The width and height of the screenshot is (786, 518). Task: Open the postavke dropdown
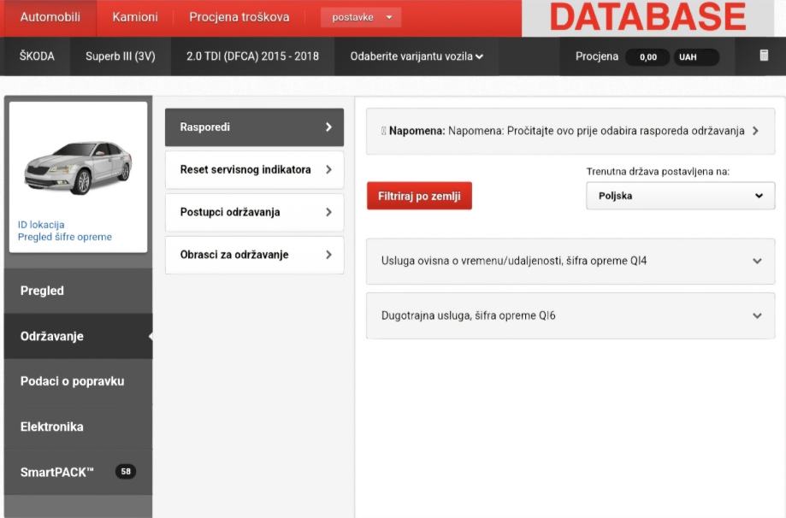click(360, 17)
